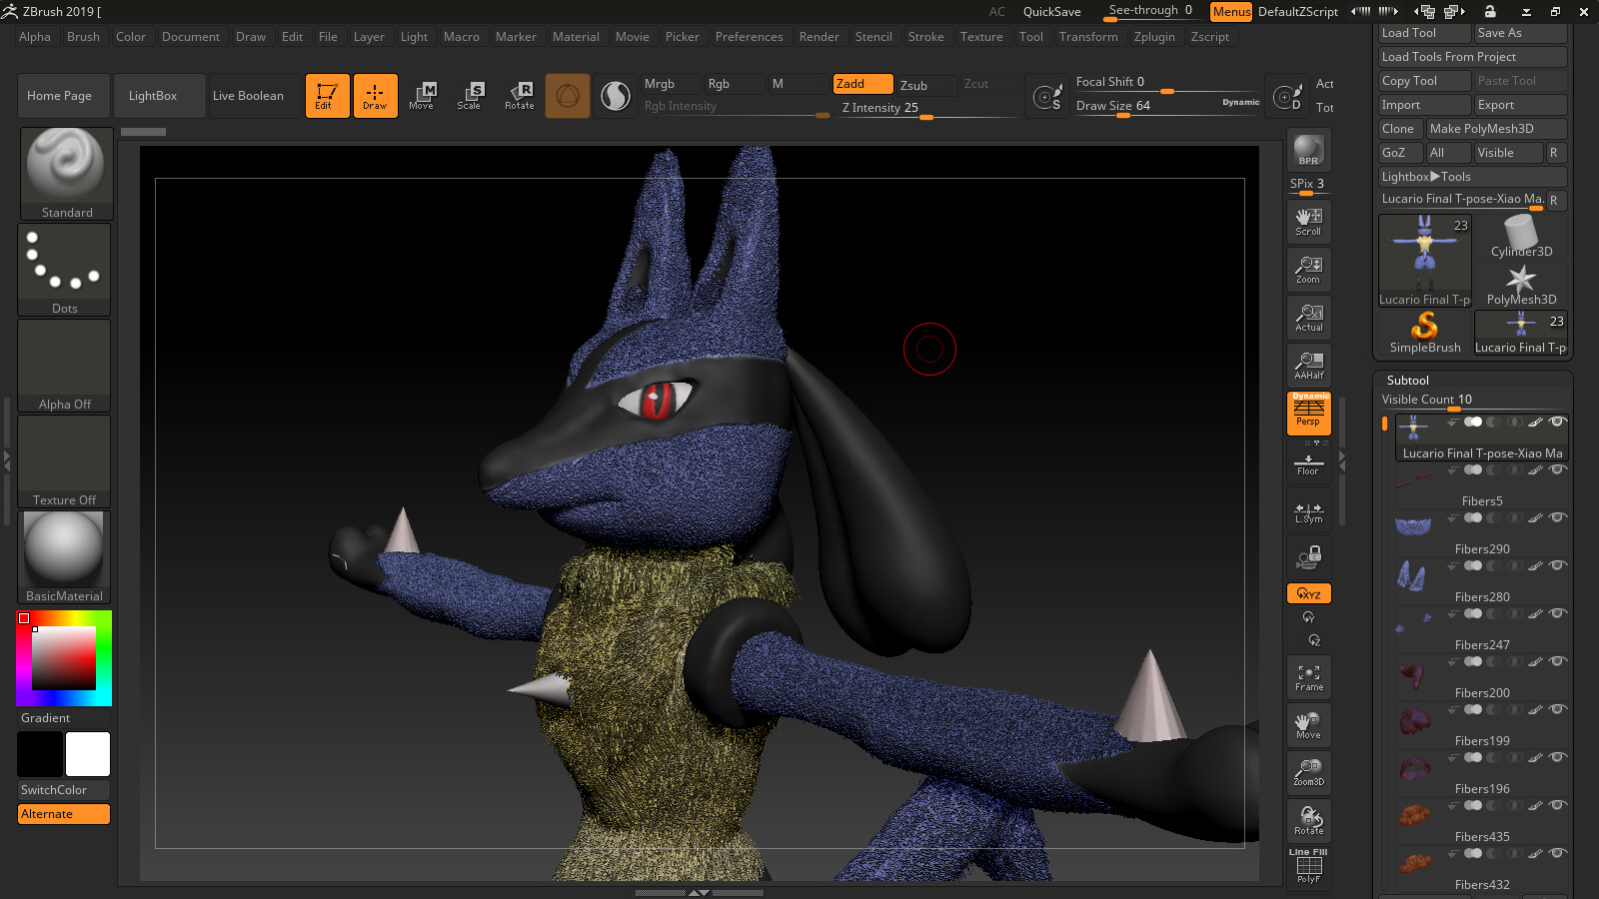Toggle the Floor grid on
This screenshot has height=899, width=1599.
[1308, 462]
